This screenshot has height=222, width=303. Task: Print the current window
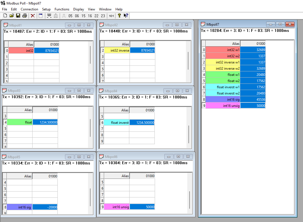tap(25, 16)
